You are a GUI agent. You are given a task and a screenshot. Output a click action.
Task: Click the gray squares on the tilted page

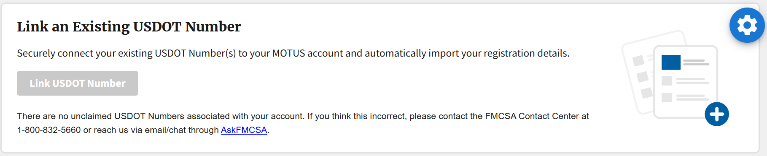click(642, 77)
